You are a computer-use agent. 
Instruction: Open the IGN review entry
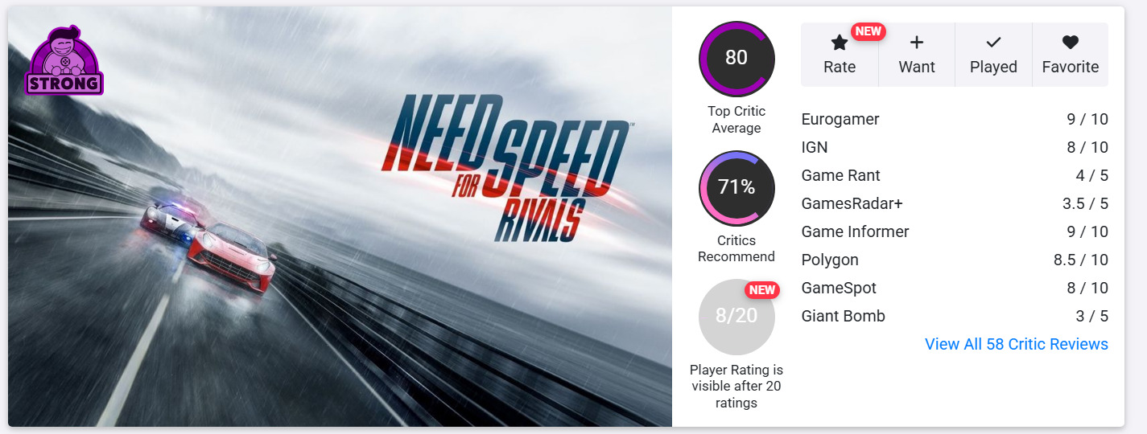click(815, 148)
